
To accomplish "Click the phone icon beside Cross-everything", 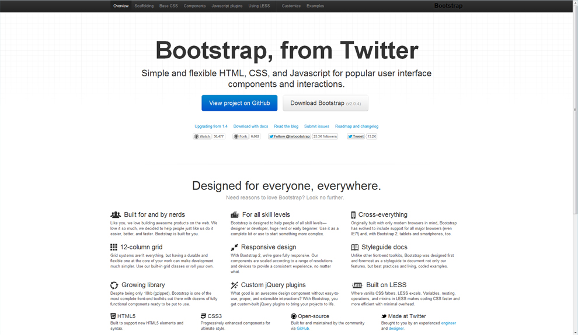I will (x=353, y=215).
